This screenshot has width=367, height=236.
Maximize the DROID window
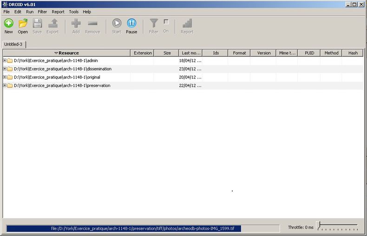click(x=354, y=5)
